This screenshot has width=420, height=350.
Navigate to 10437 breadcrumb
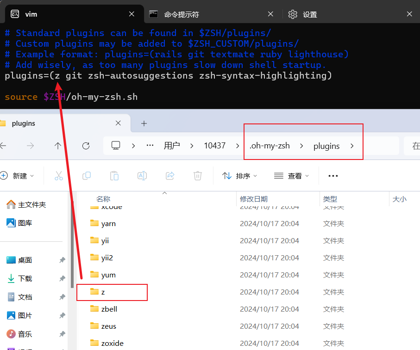point(214,146)
